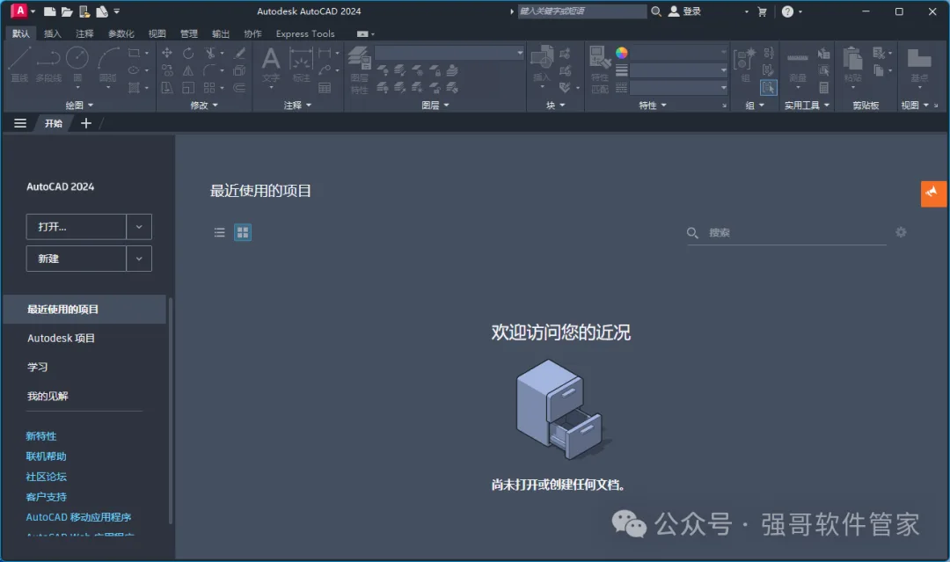Open the Express Tools ribbon tab
Screen dimensions: 950x562
pyautogui.click(x=304, y=34)
